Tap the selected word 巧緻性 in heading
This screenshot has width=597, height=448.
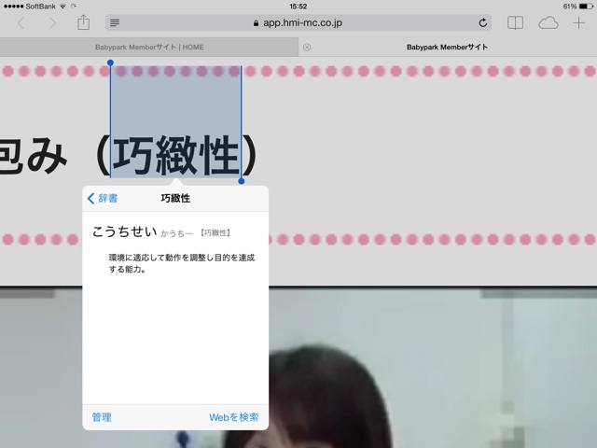(x=176, y=156)
